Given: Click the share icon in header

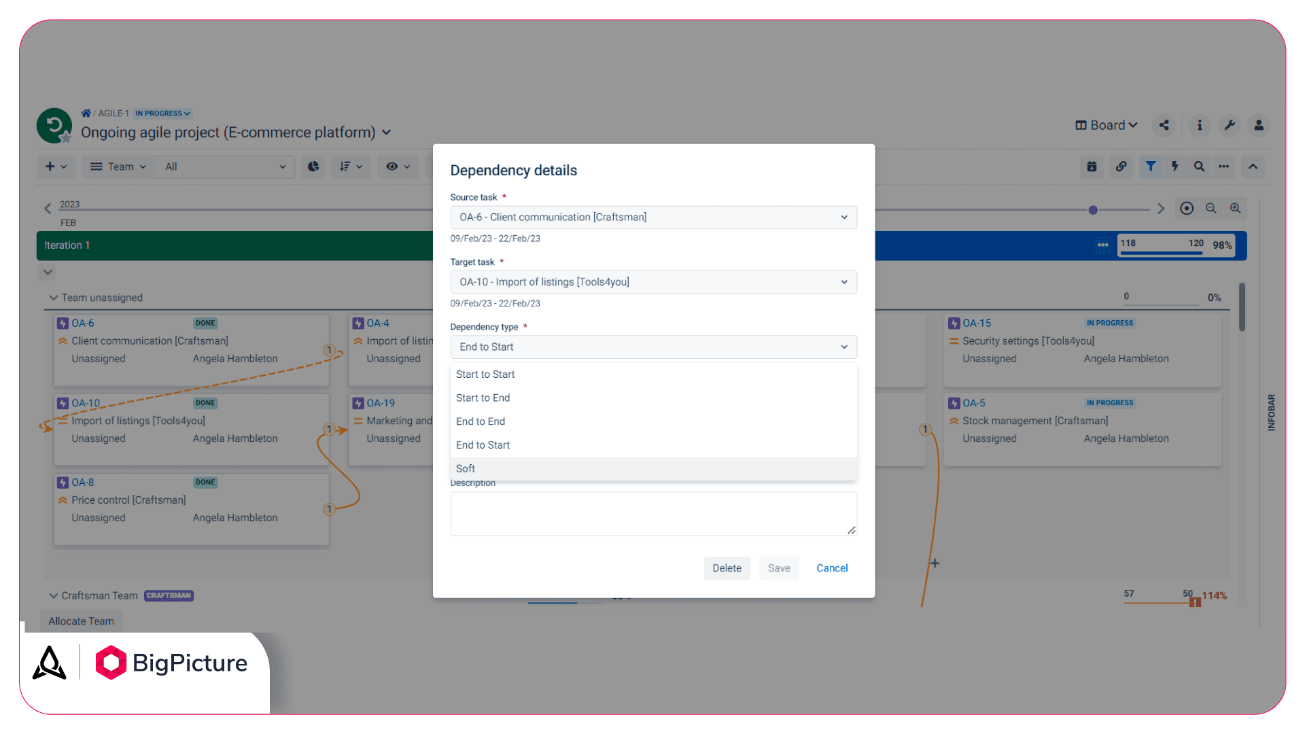Looking at the screenshot, I should point(1164,126).
